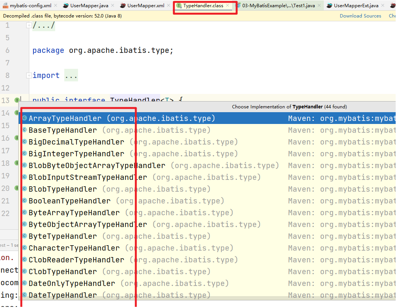
Task: Click the DateOnlyTypeHandler class icon
Action: point(25,283)
